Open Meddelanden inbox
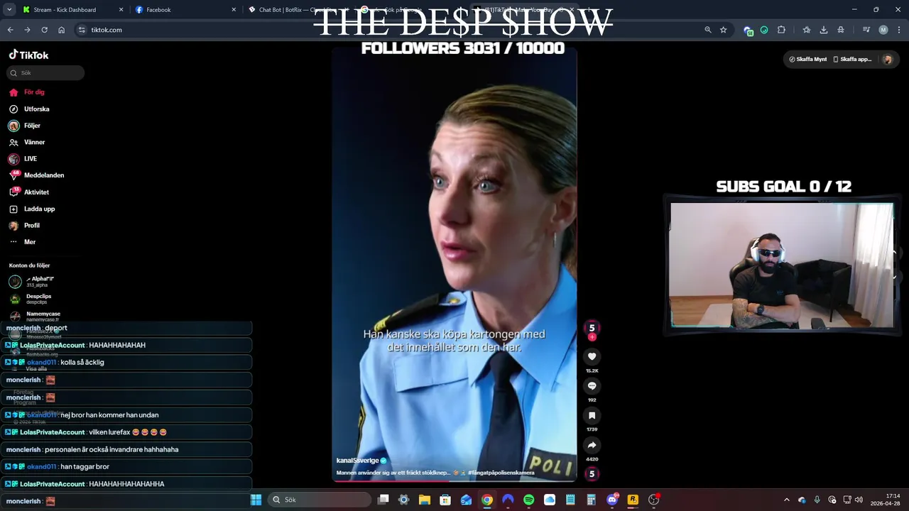This screenshot has height=511, width=909. [x=36, y=175]
